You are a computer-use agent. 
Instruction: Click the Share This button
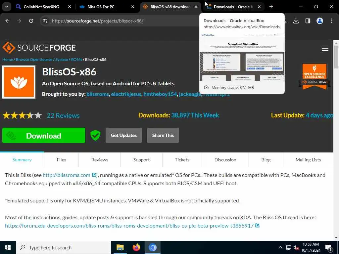pos(163,135)
